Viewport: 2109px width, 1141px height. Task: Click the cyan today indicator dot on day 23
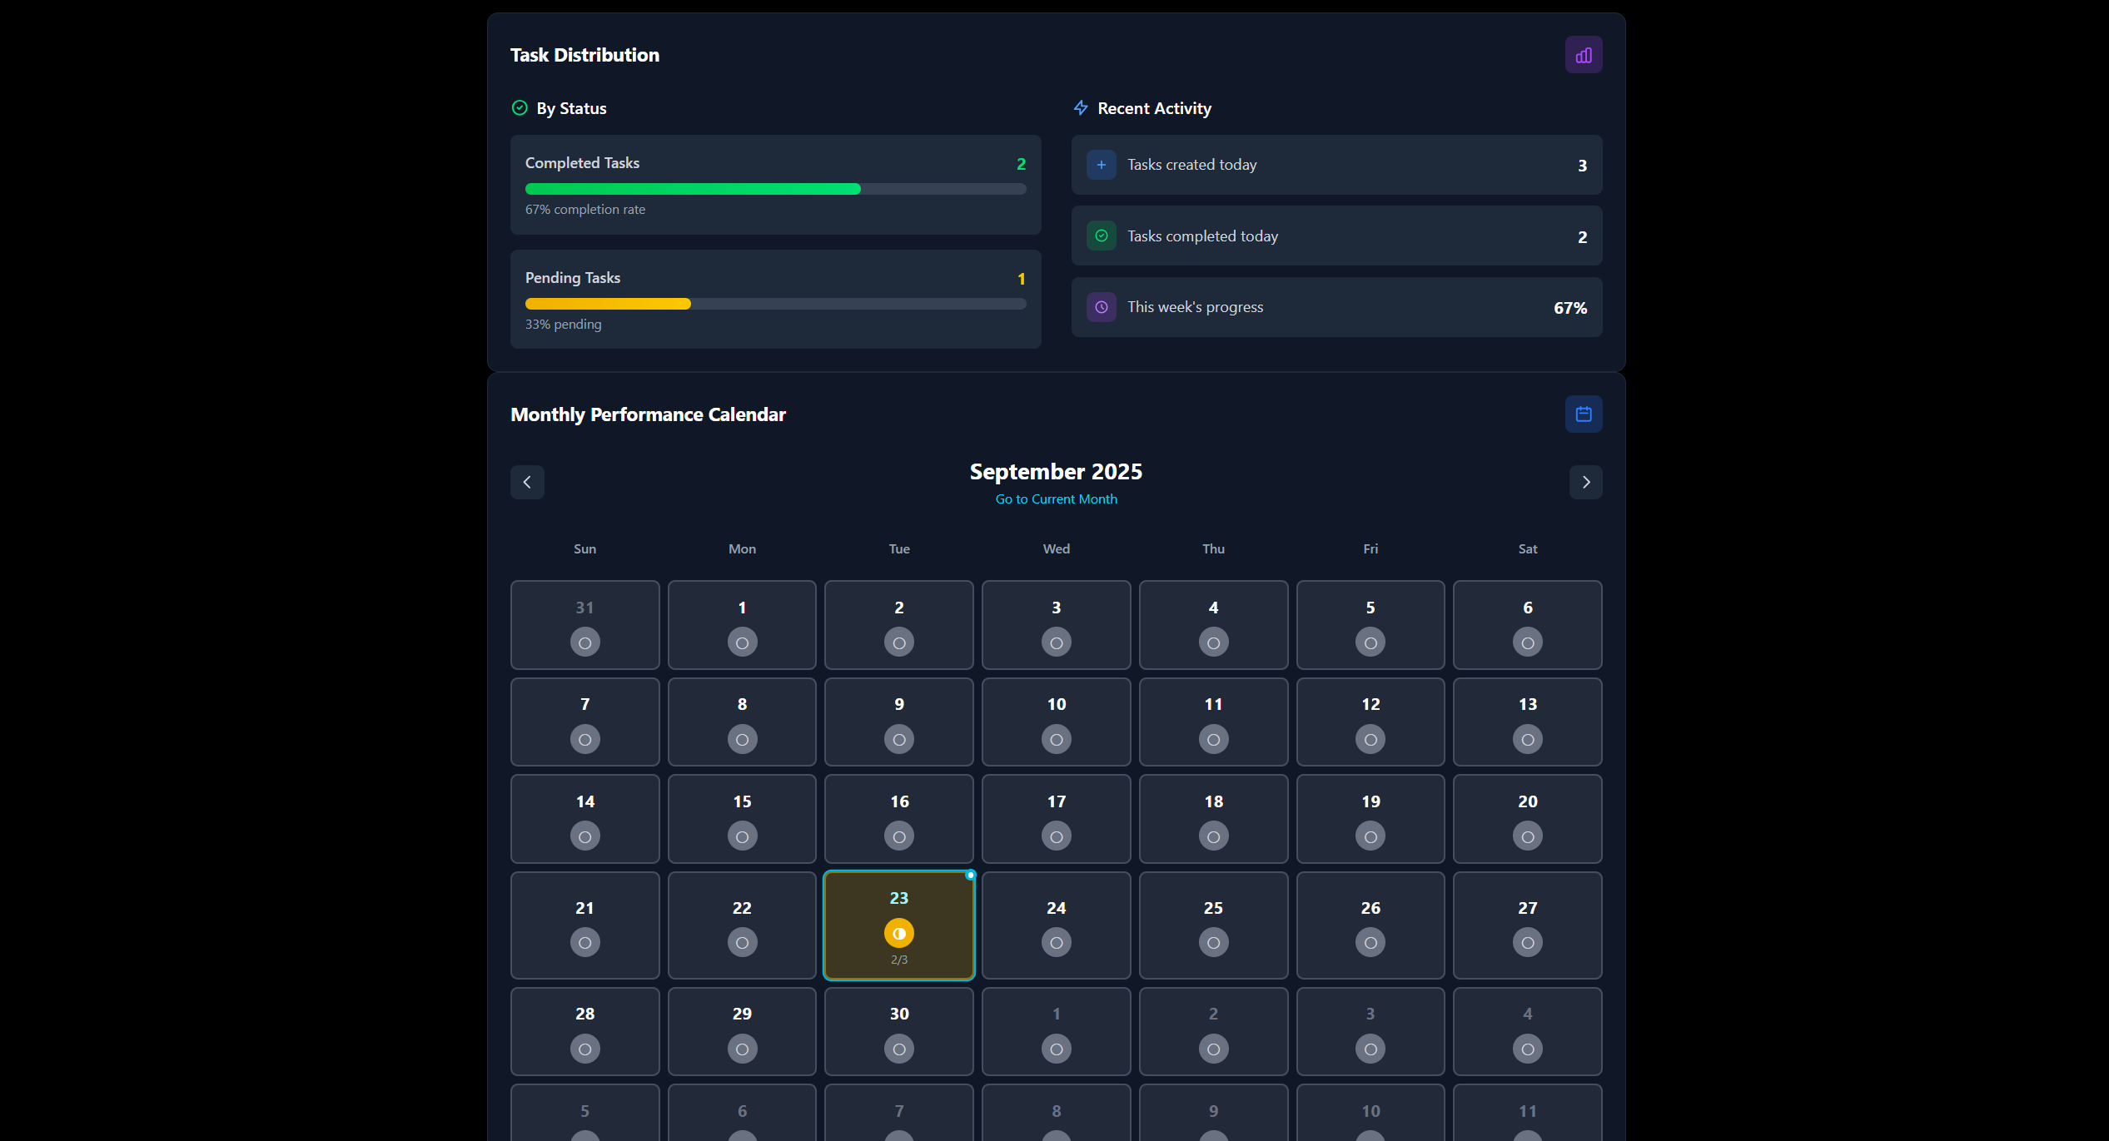970,875
